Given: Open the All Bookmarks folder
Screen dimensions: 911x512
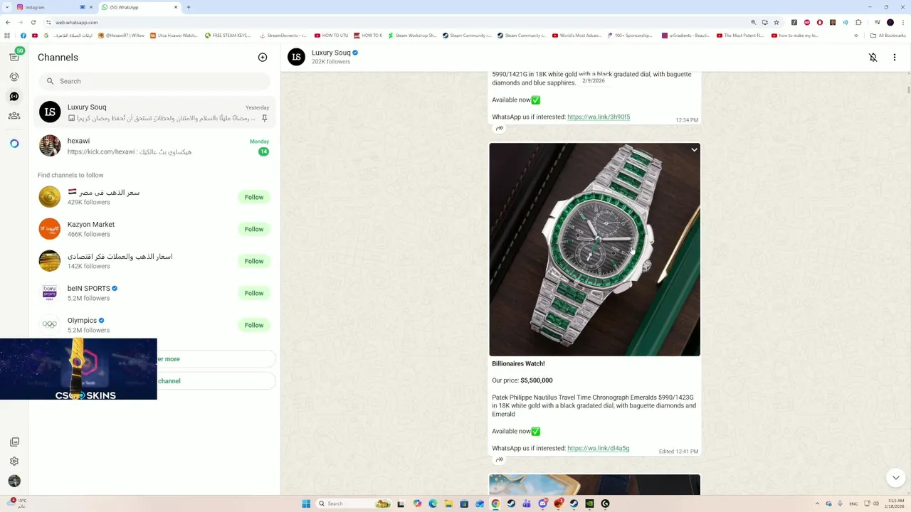Looking at the screenshot, I should [888, 36].
